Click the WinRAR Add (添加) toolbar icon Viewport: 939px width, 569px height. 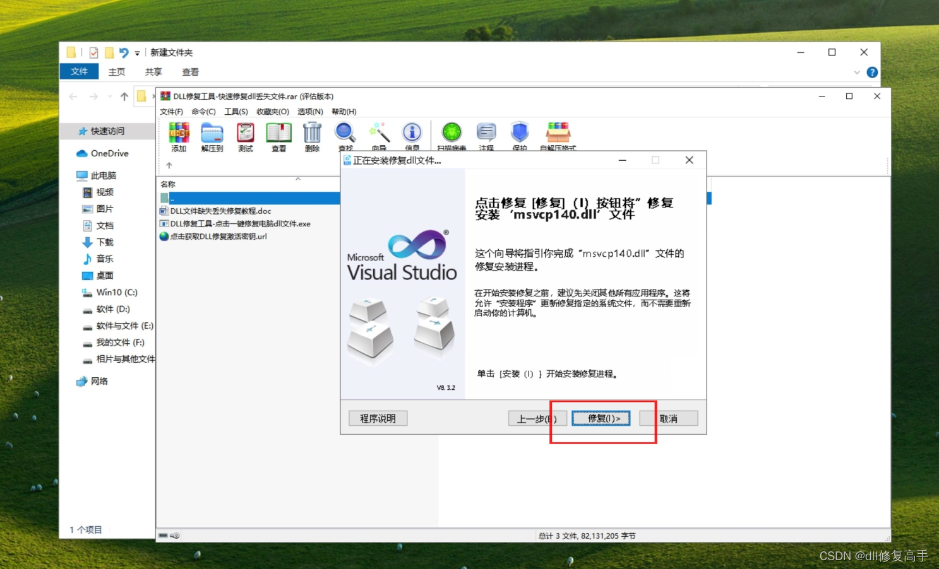[x=179, y=133]
